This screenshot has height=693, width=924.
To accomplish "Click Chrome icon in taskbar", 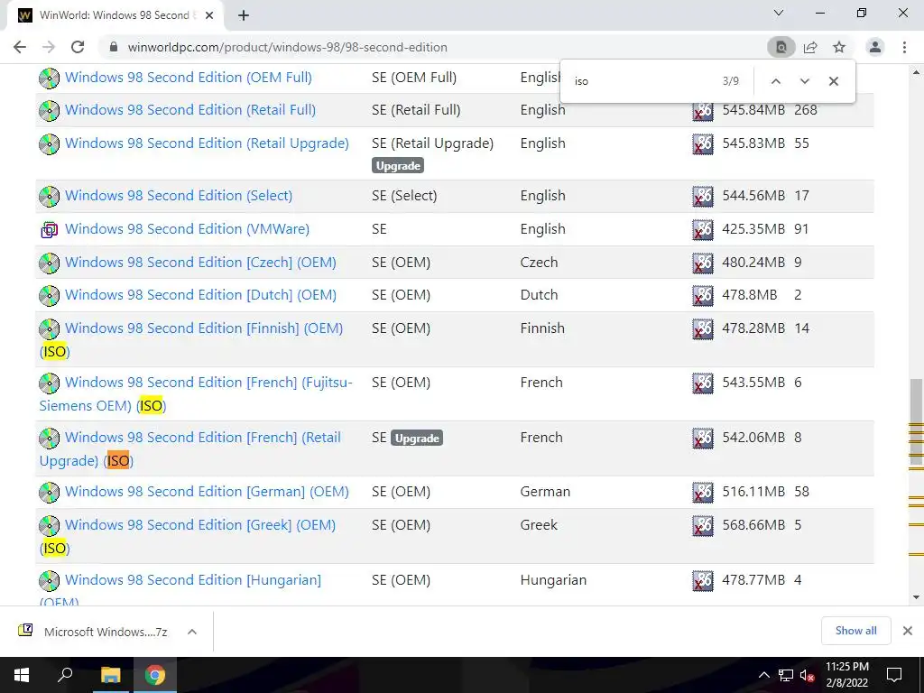I will 155,675.
